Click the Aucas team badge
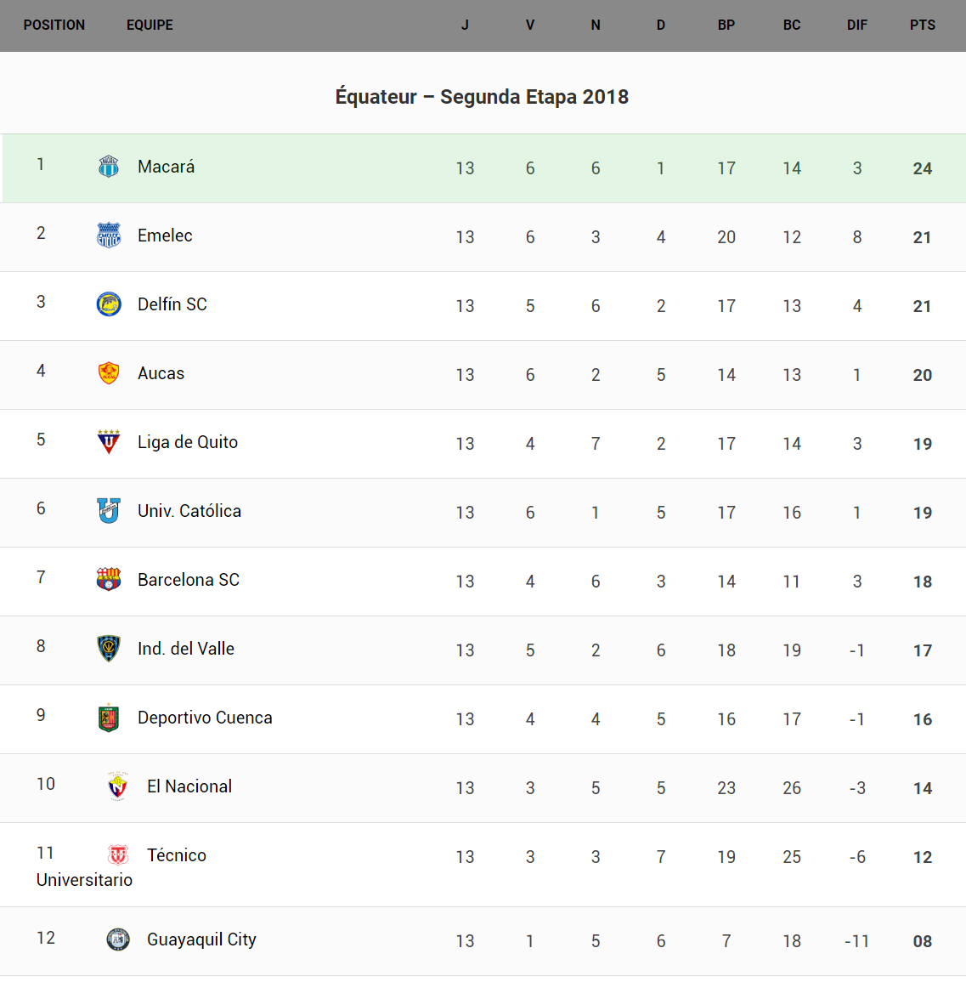 click(109, 373)
